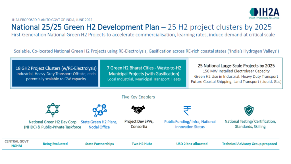Open the Technical Advisory Group proposed entry
The height and width of the screenshot is (164, 291).
pyautogui.click(x=249, y=144)
